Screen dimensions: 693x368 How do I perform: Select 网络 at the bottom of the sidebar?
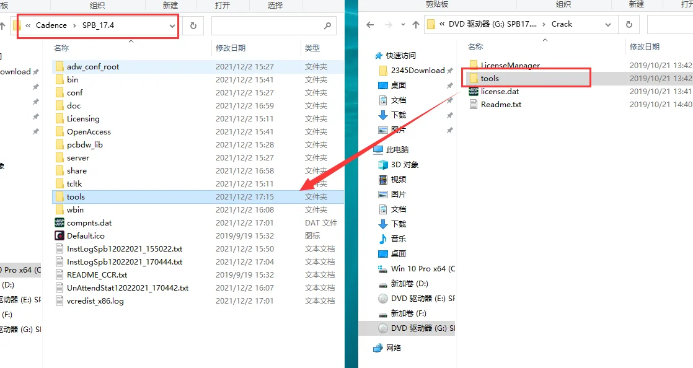click(x=393, y=347)
